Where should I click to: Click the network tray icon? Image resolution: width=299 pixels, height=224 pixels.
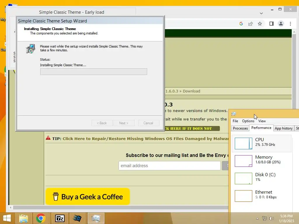pyautogui.click(x=265, y=218)
